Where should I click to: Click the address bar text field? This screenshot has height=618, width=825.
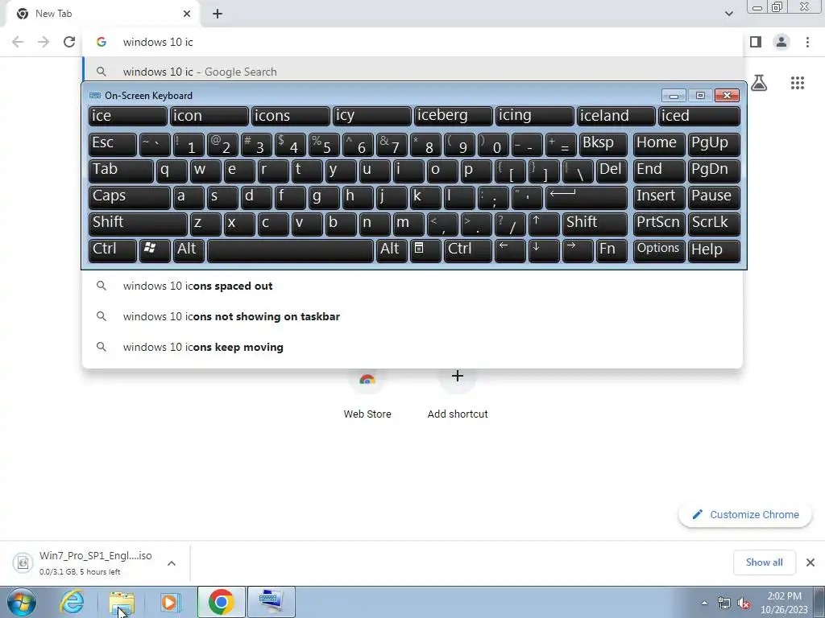tap(412, 42)
